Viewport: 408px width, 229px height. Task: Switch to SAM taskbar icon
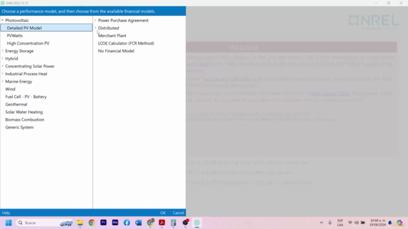point(197,223)
